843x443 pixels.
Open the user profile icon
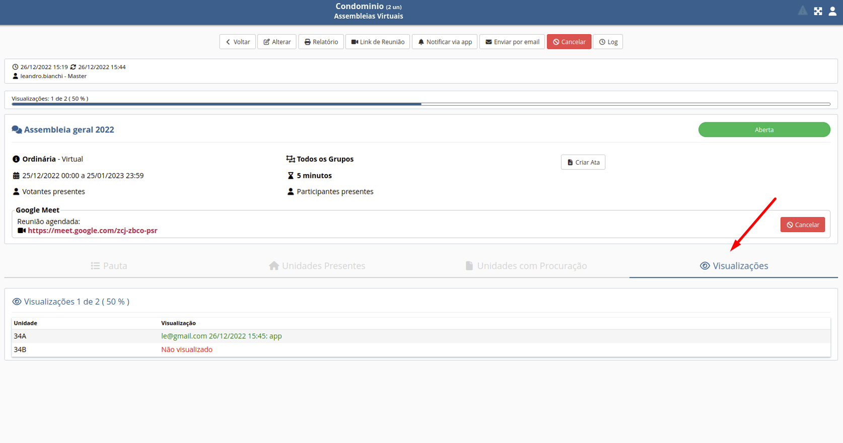click(832, 11)
